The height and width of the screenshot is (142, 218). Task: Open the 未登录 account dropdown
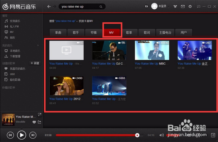tap(164, 6)
